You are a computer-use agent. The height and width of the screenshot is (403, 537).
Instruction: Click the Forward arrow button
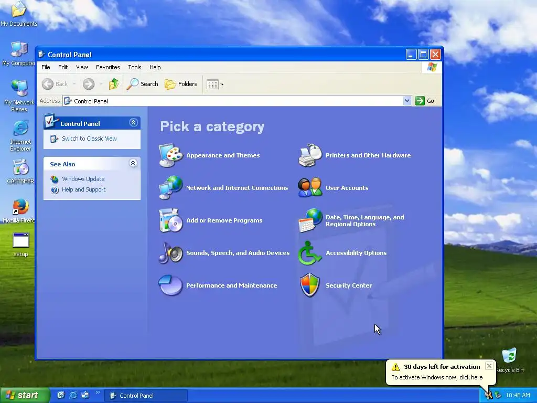click(88, 84)
